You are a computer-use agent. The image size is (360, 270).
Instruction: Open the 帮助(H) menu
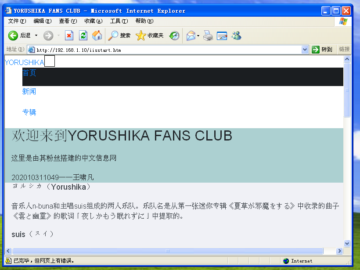144,21
